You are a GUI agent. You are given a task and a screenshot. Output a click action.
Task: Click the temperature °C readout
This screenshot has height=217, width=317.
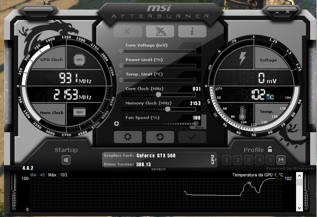(x=262, y=94)
